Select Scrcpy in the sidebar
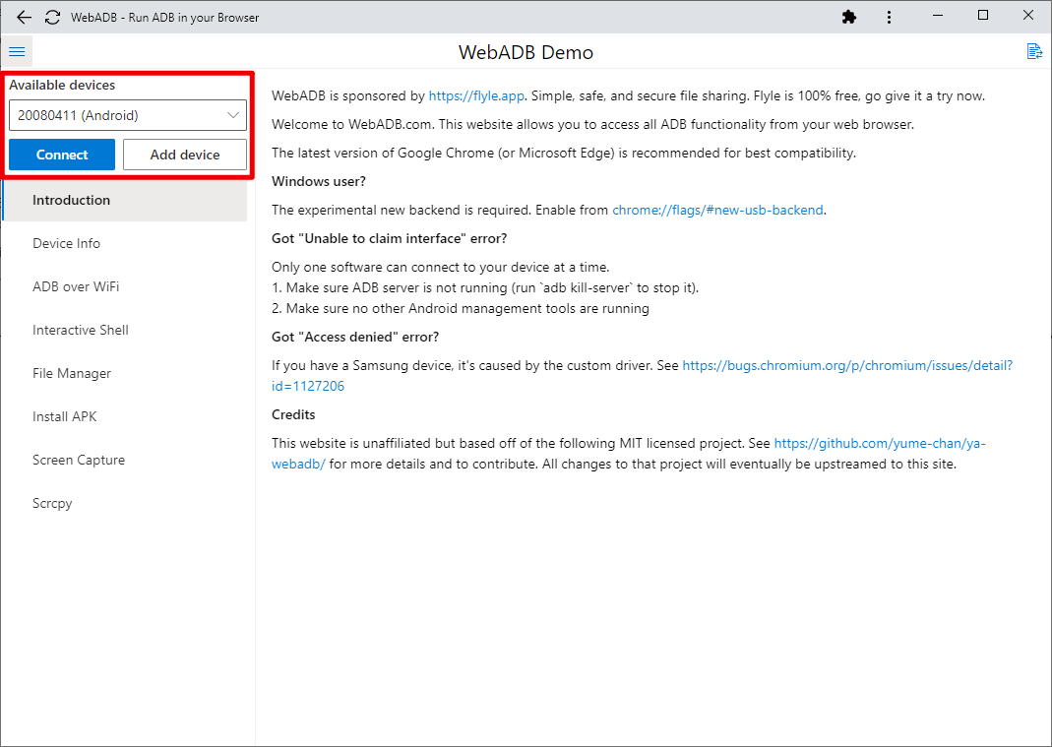Image resolution: width=1052 pixels, height=747 pixels. [x=52, y=503]
